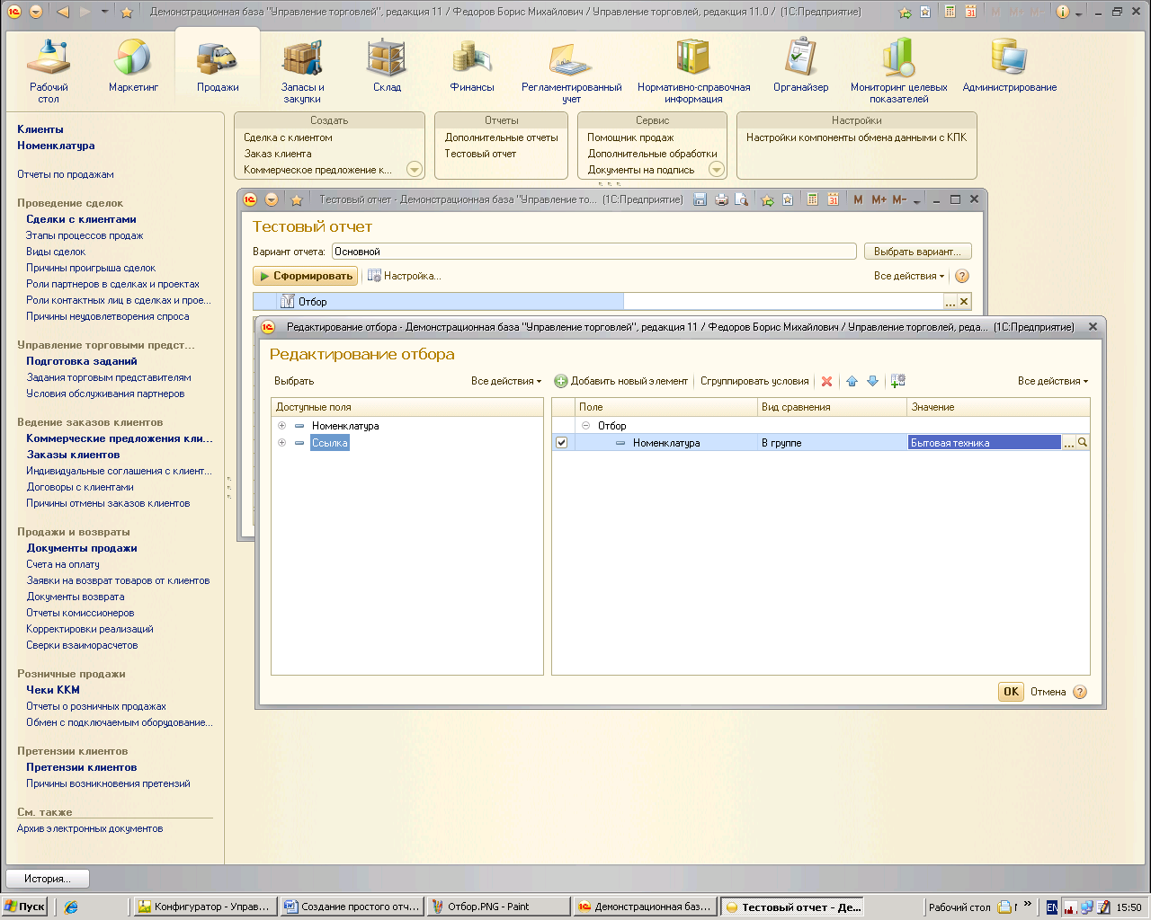Click the Сформировать button
This screenshot has width=1151, height=920.
(x=306, y=276)
